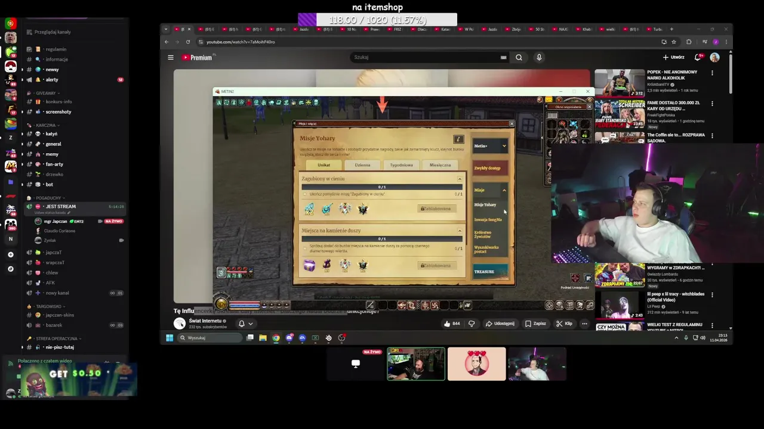Image resolution: width=764 pixels, height=429 pixels.
Task: Open the screenshoty Discord channel
Action: click(58, 112)
